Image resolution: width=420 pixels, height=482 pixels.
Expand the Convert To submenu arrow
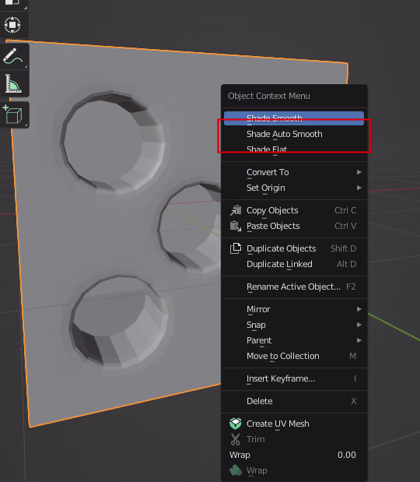coord(359,172)
